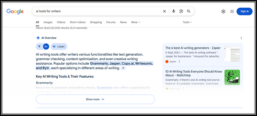Open the Google apps grid icon
The height and width of the screenshot is (116, 257).
tap(232, 12)
